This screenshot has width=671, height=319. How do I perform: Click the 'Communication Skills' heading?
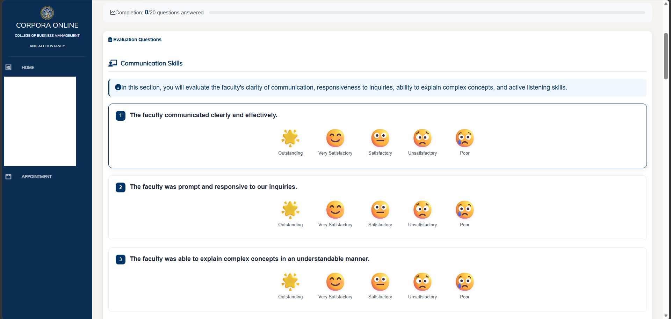[x=152, y=63]
